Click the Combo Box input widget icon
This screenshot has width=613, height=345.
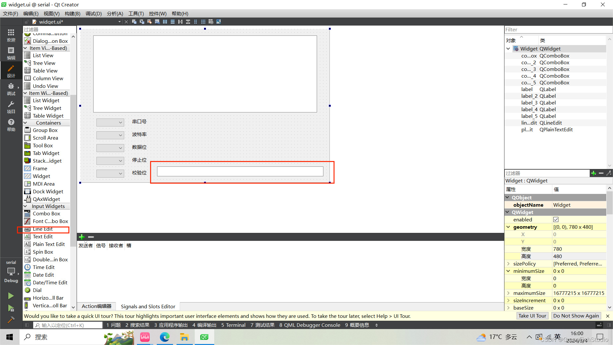(27, 213)
